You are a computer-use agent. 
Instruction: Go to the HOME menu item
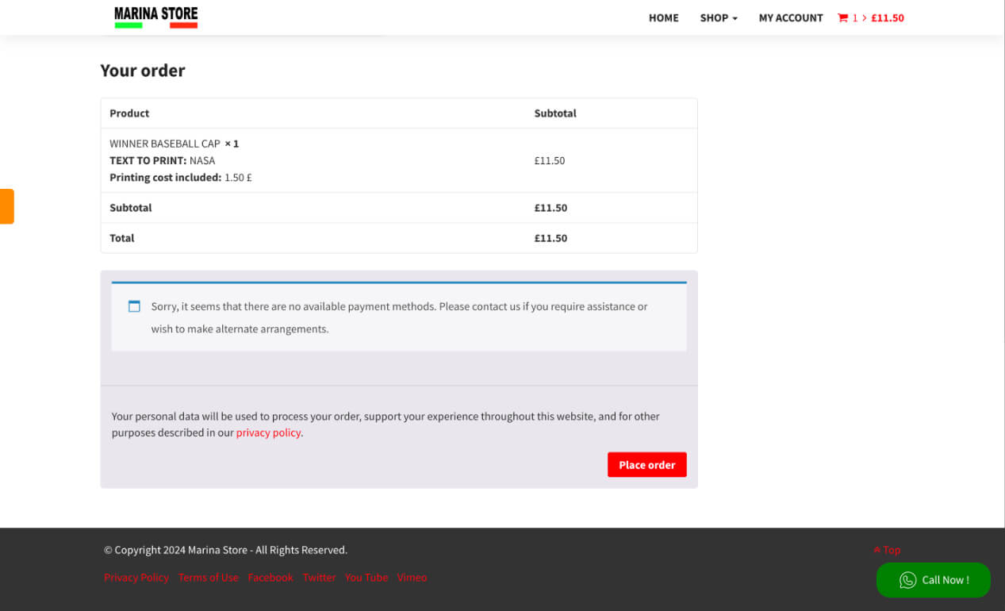(663, 18)
